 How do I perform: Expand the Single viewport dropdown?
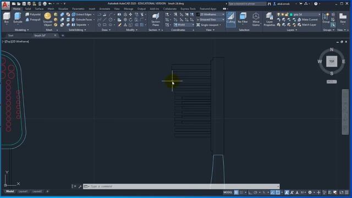point(209,25)
